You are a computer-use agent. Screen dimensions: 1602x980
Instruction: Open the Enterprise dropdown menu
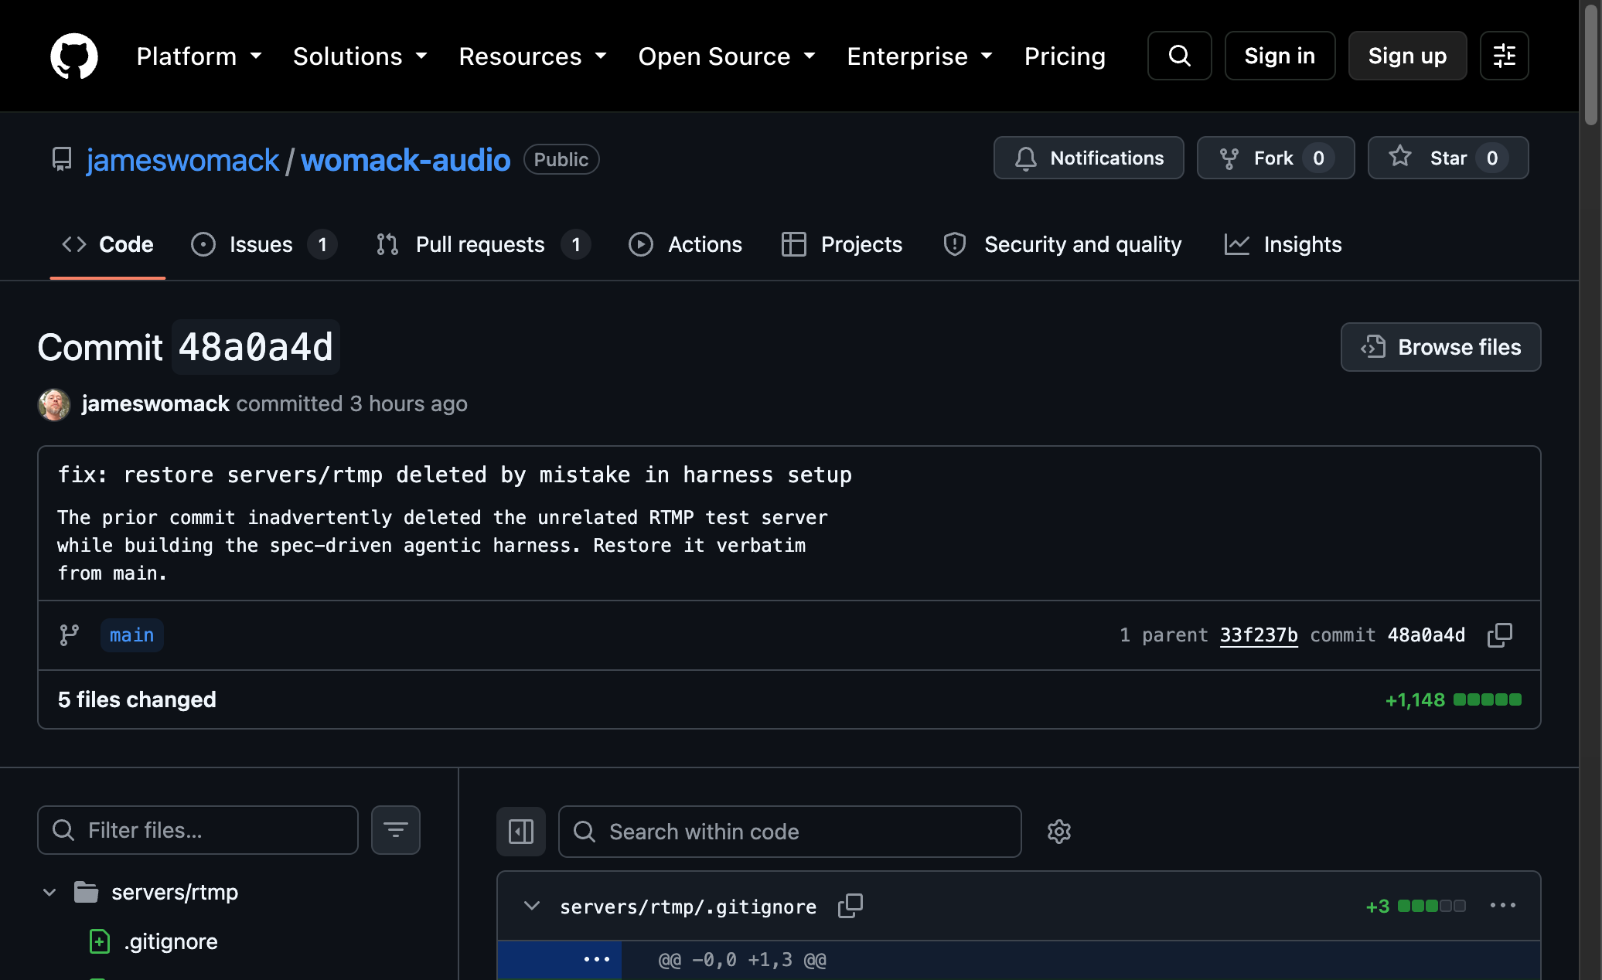pos(920,56)
